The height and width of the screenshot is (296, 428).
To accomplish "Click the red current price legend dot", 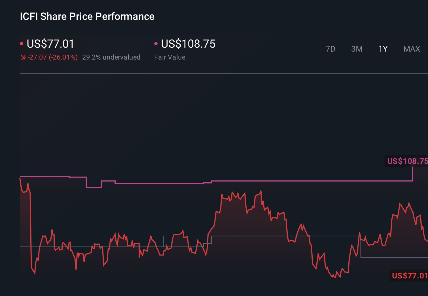I will click(x=22, y=43).
